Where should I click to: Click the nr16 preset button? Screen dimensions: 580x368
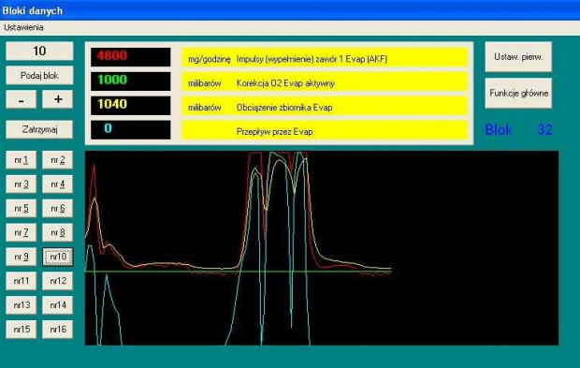point(58,329)
